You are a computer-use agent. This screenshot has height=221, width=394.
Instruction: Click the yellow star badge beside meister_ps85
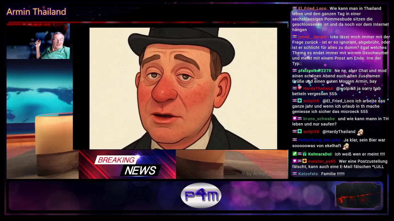click(x=304, y=161)
